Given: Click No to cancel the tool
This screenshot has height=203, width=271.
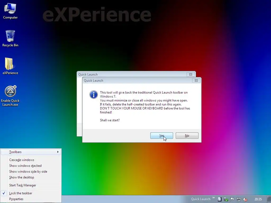Looking at the screenshot, I should coord(187,136).
